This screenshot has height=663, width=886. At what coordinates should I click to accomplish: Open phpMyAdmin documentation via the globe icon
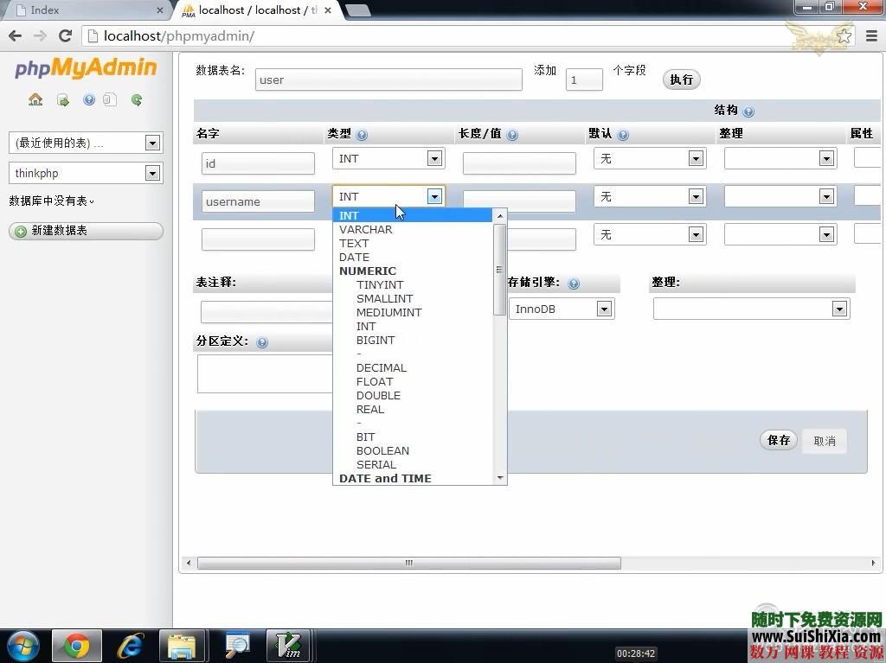[89, 99]
